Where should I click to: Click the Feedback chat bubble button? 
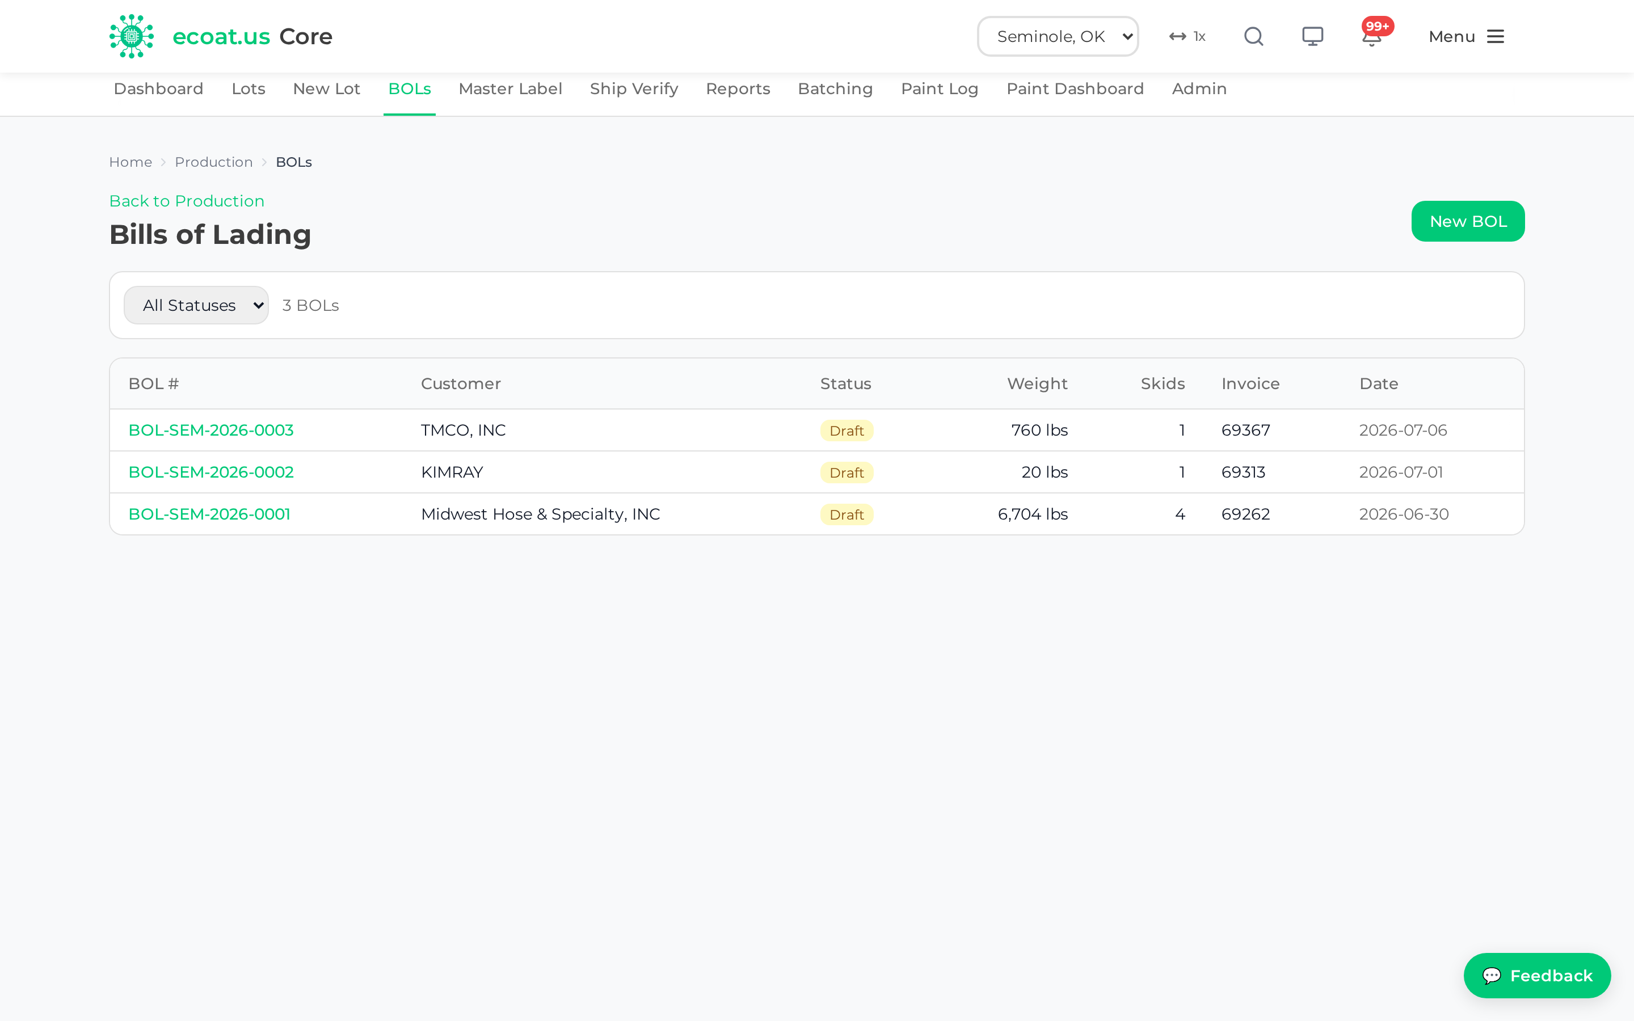(1537, 975)
